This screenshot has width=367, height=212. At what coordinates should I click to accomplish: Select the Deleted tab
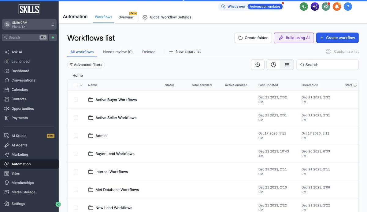pos(149,52)
